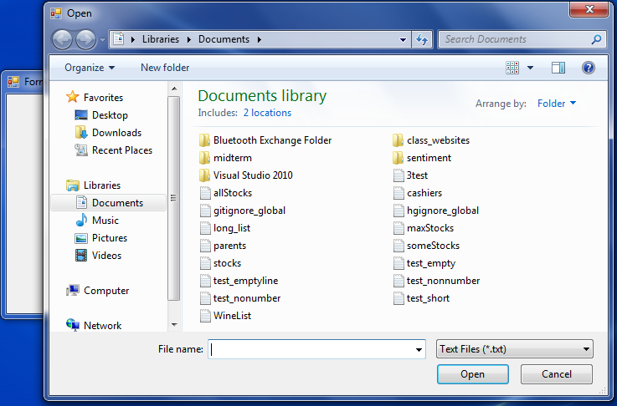The width and height of the screenshot is (617, 406).
Task: Click the Open button
Action: coord(473,374)
